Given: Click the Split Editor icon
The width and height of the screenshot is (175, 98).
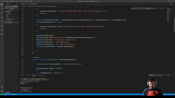Looking at the screenshot, I should click(171, 4).
